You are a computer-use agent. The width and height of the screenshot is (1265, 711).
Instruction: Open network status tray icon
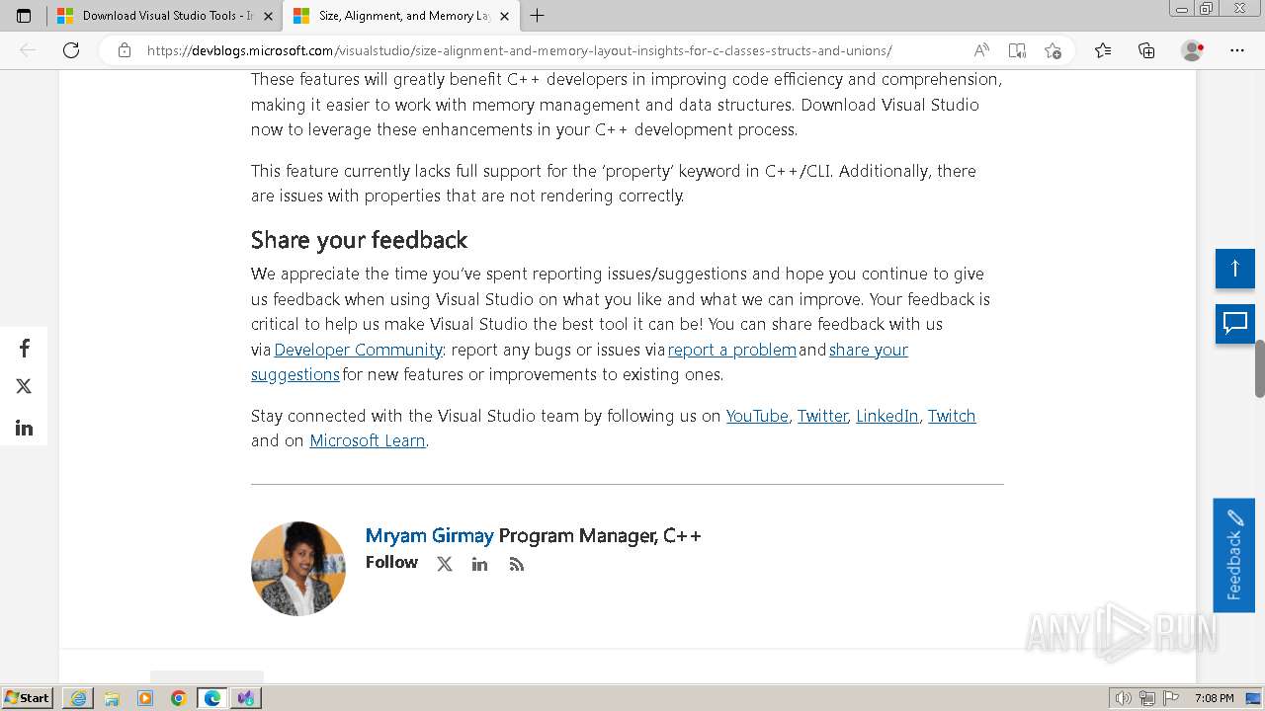(1147, 698)
